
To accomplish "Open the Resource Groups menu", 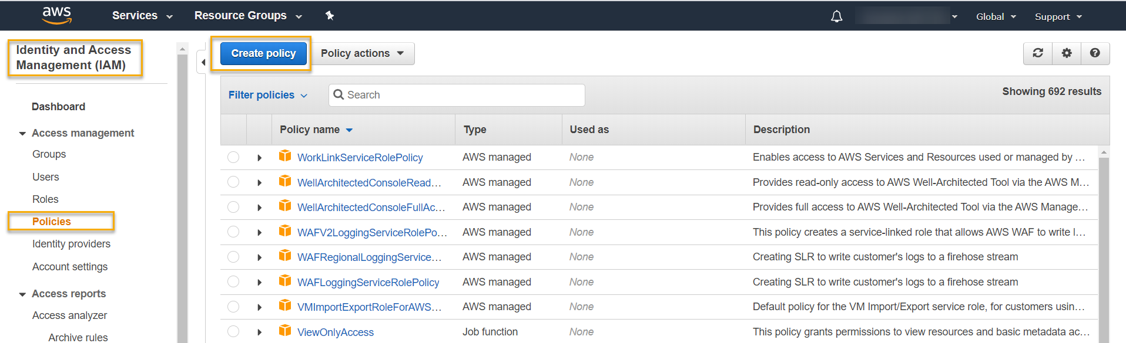I will (248, 16).
